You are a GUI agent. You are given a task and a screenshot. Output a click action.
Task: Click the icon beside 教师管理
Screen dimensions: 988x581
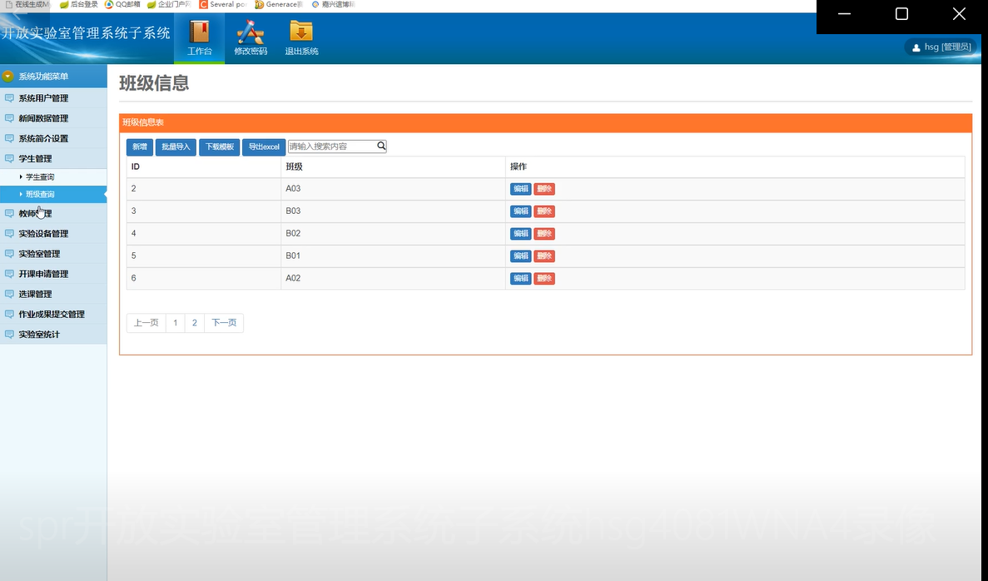tap(9, 214)
